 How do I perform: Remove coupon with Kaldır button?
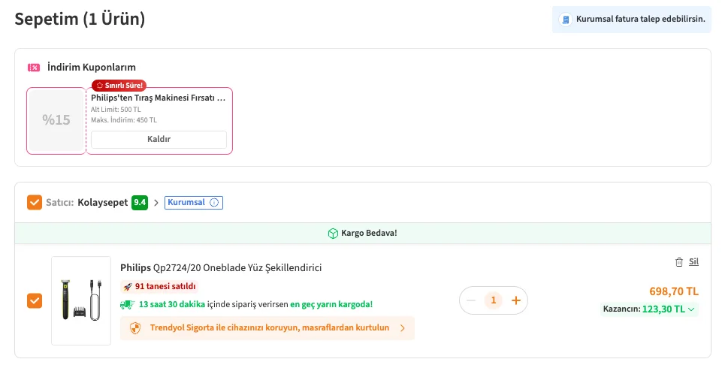159,140
